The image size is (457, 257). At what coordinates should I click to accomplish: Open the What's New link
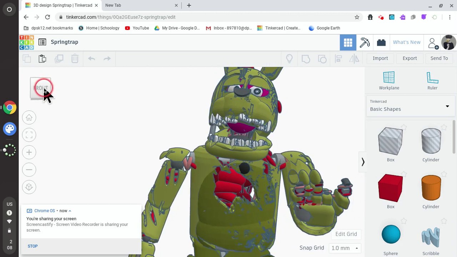(x=407, y=42)
